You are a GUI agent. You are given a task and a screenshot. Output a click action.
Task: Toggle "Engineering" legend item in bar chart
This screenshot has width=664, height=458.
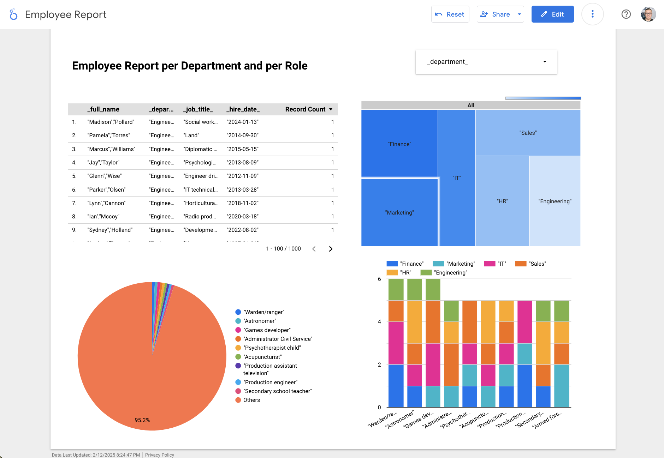(x=444, y=272)
